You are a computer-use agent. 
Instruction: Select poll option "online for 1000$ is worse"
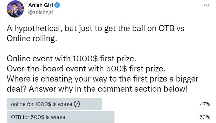click(x=41, y=104)
